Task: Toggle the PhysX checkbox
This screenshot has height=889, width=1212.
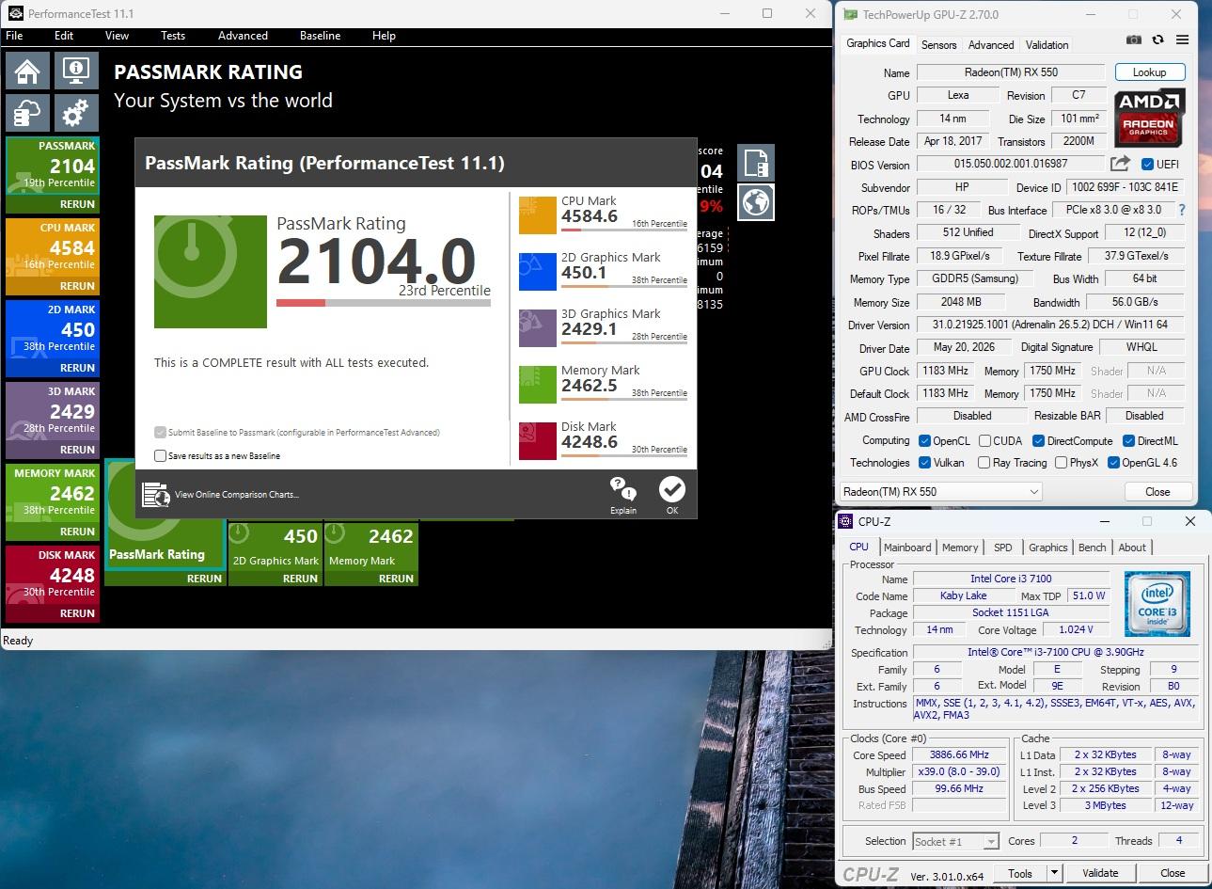Action: [1061, 463]
